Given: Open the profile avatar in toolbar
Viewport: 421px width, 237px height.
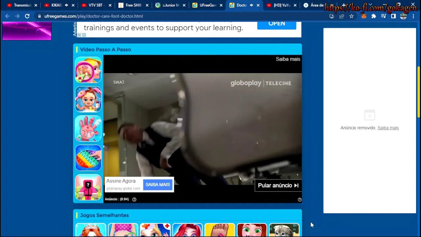Looking at the screenshot, I should point(404,16).
